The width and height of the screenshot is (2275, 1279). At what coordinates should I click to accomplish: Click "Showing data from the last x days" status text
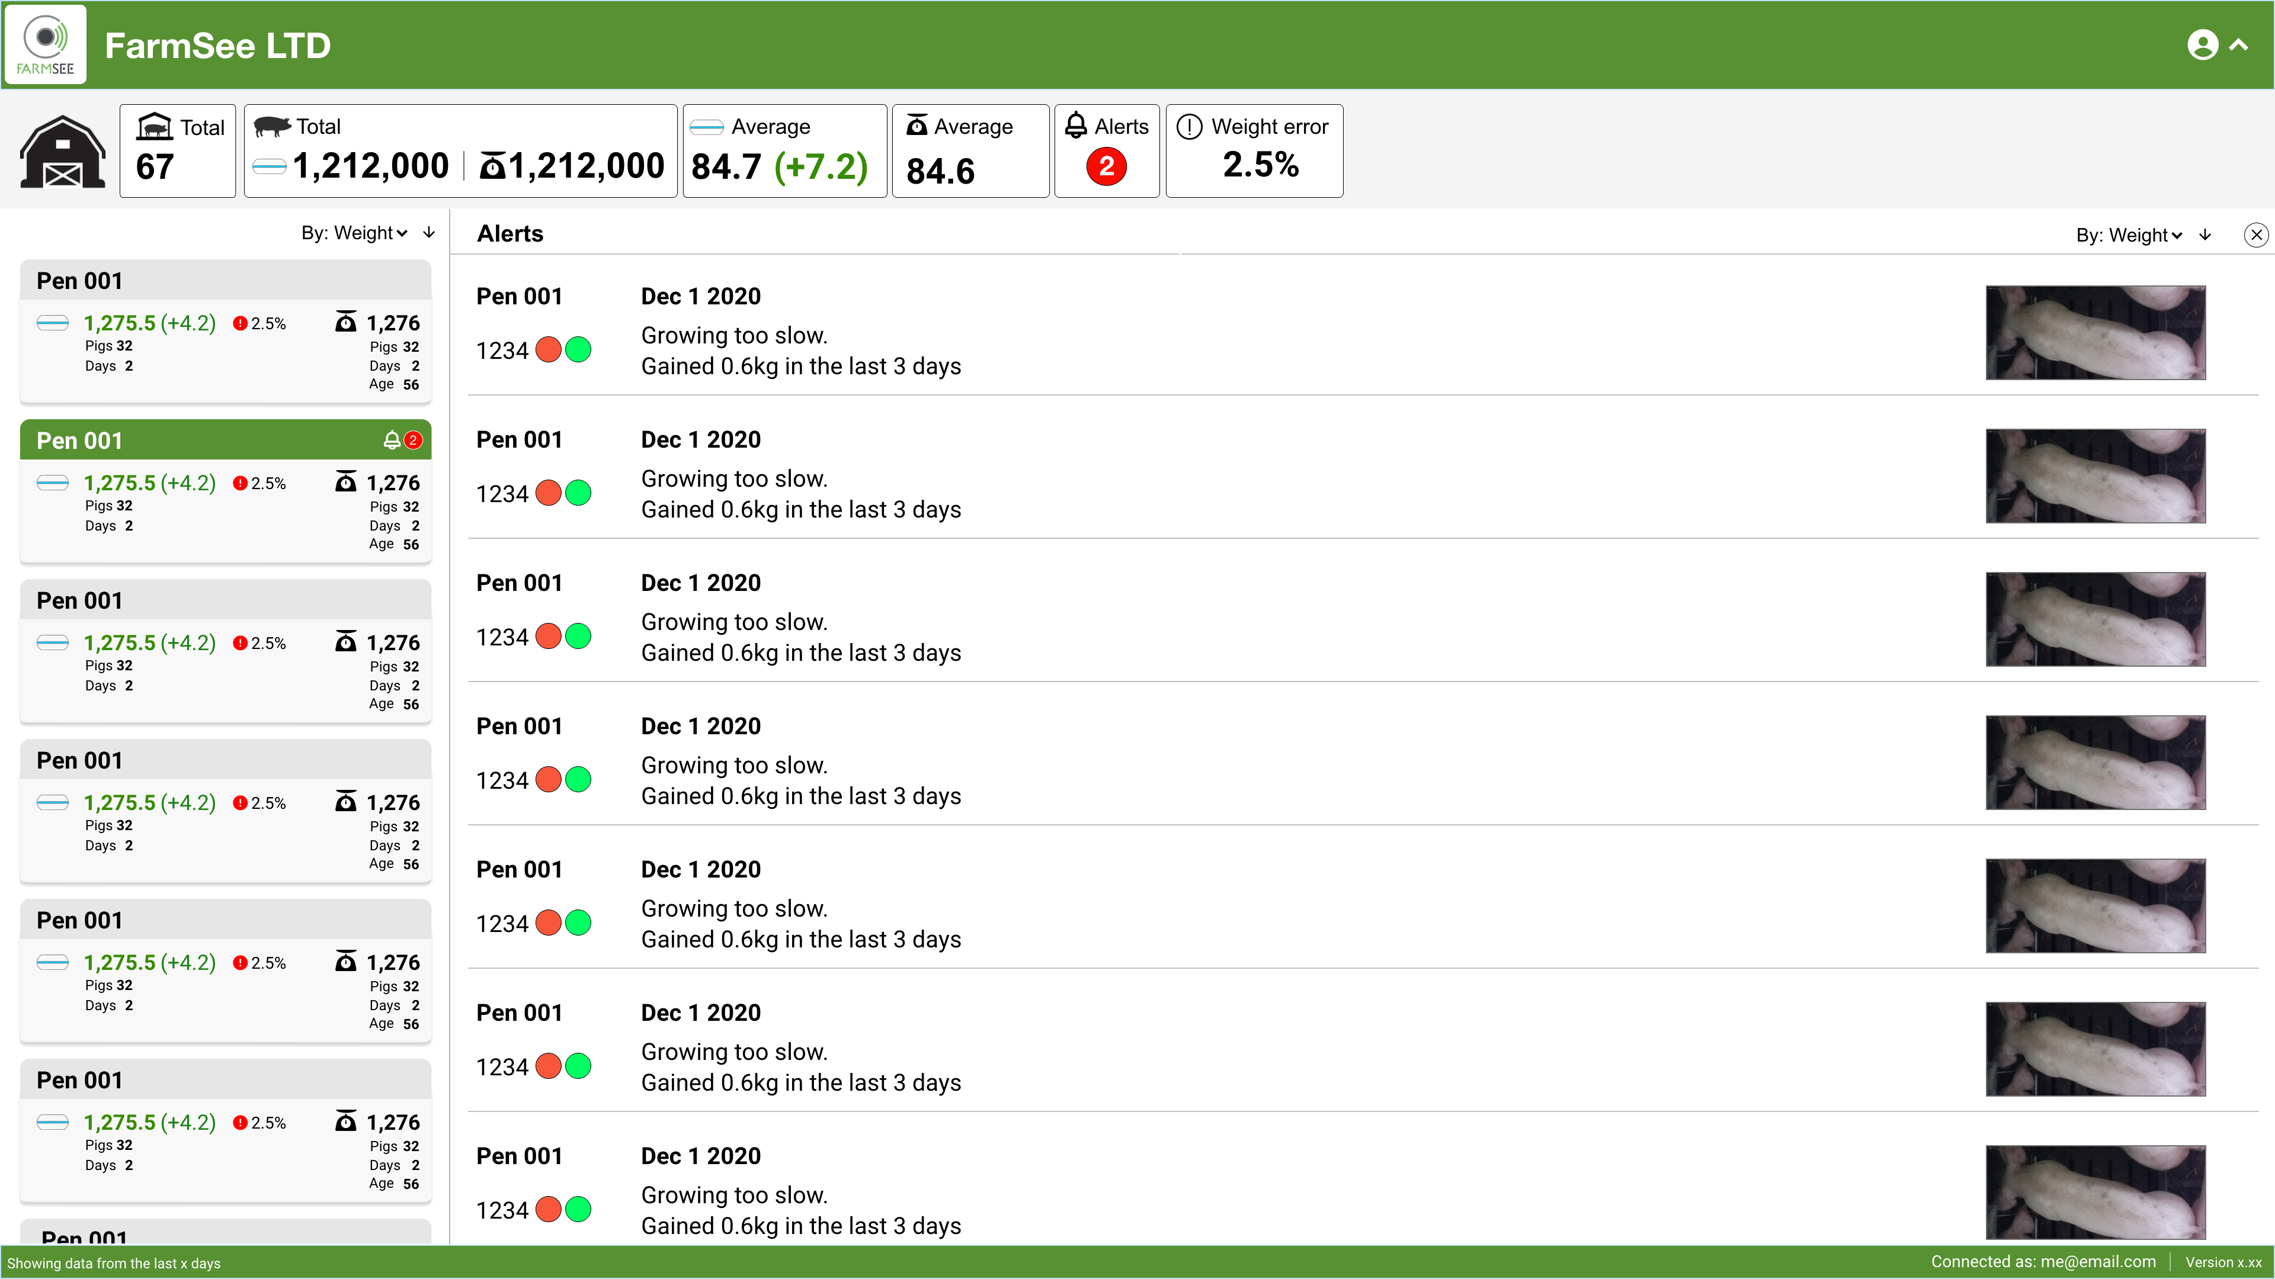pos(114,1263)
